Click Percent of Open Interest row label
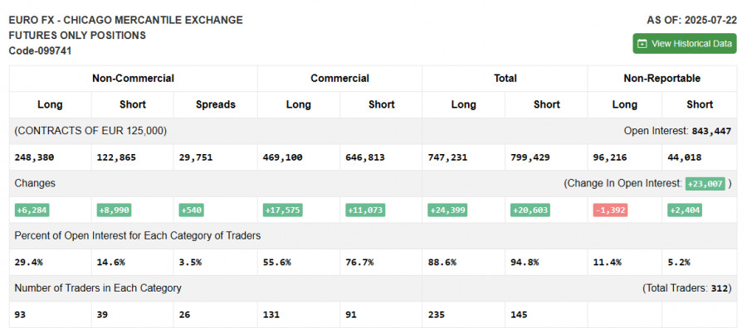The image size is (747, 328). pyautogui.click(x=138, y=236)
